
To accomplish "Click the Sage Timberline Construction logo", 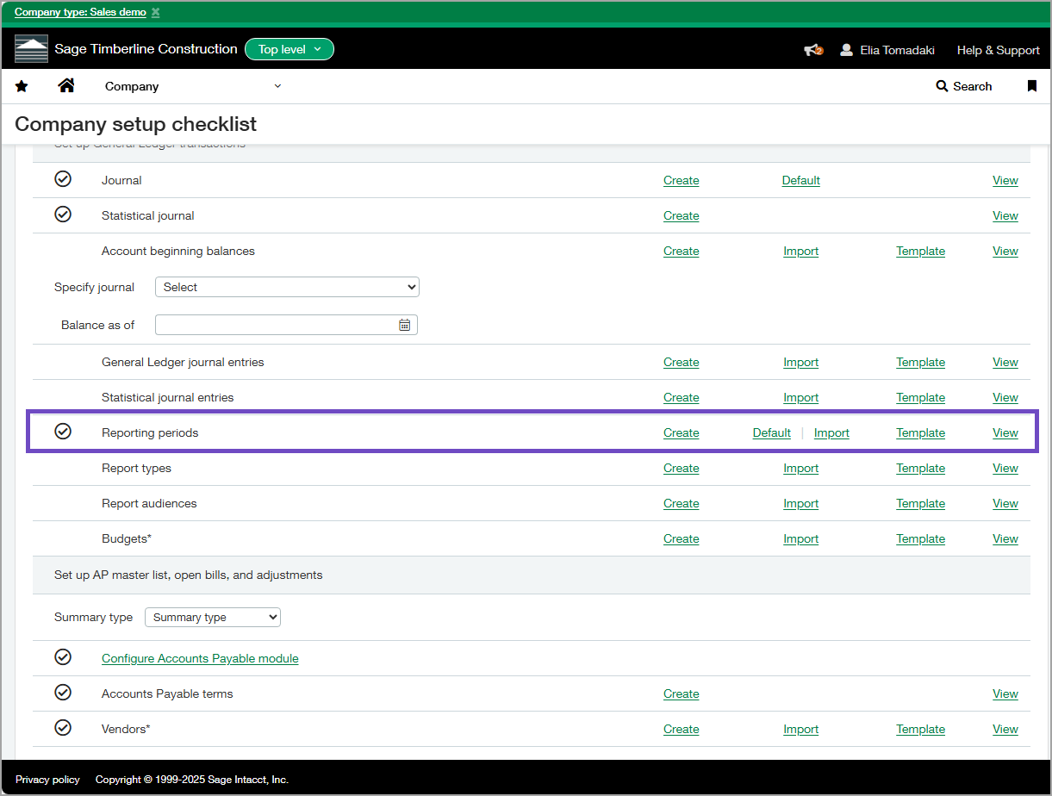I will pyautogui.click(x=32, y=49).
